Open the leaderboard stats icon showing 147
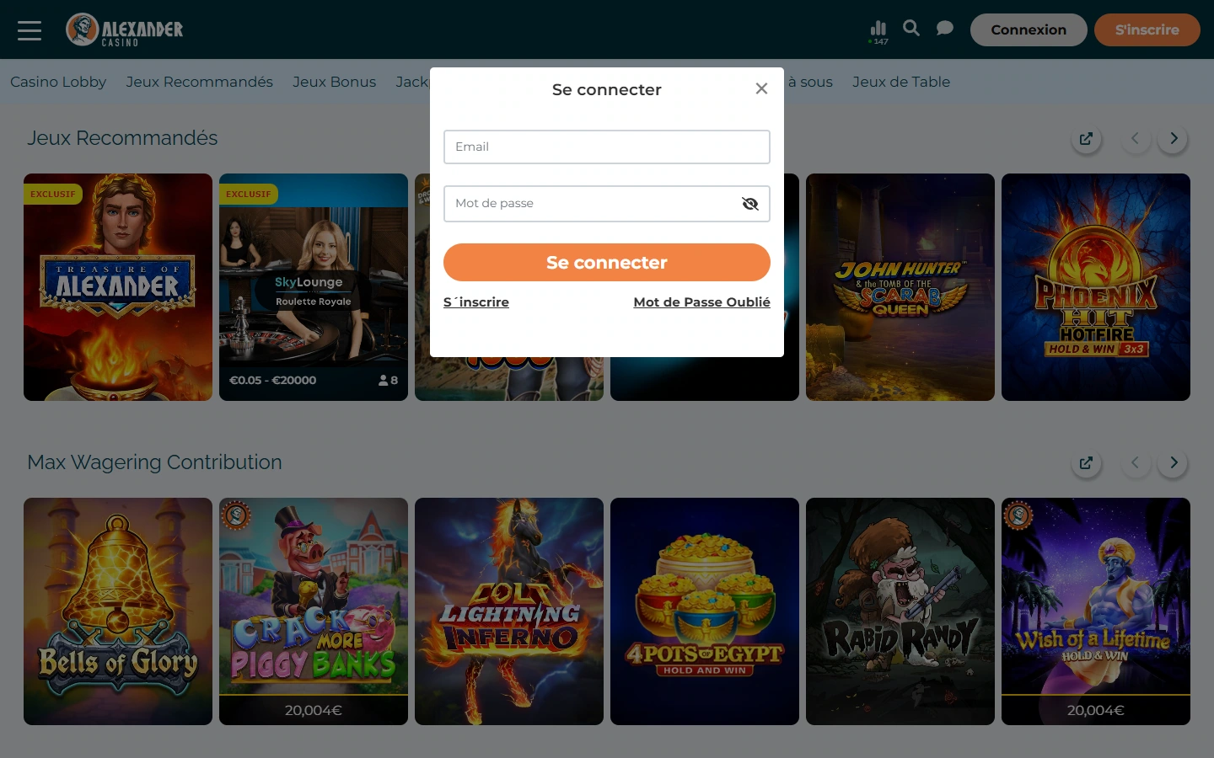 (x=878, y=32)
